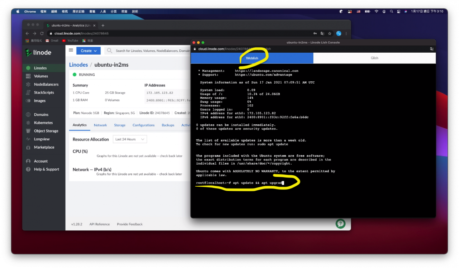Open the 檔案 menu in menu bar
Screen dimensions: 459x268
43,11
